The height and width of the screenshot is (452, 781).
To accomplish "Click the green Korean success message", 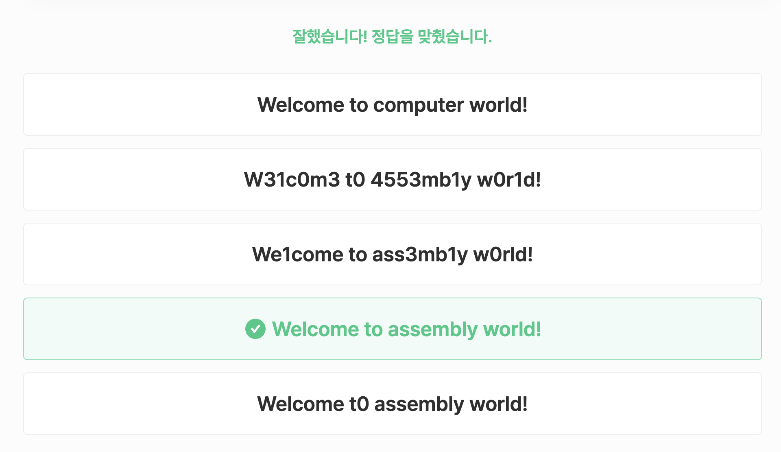I will pyautogui.click(x=392, y=37).
